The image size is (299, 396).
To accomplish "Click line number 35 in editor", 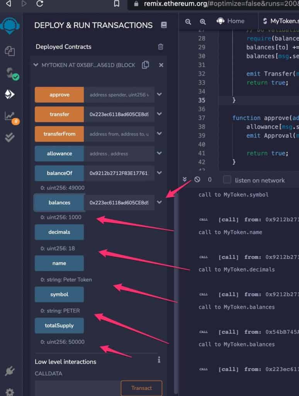I will (x=201, y=100).
